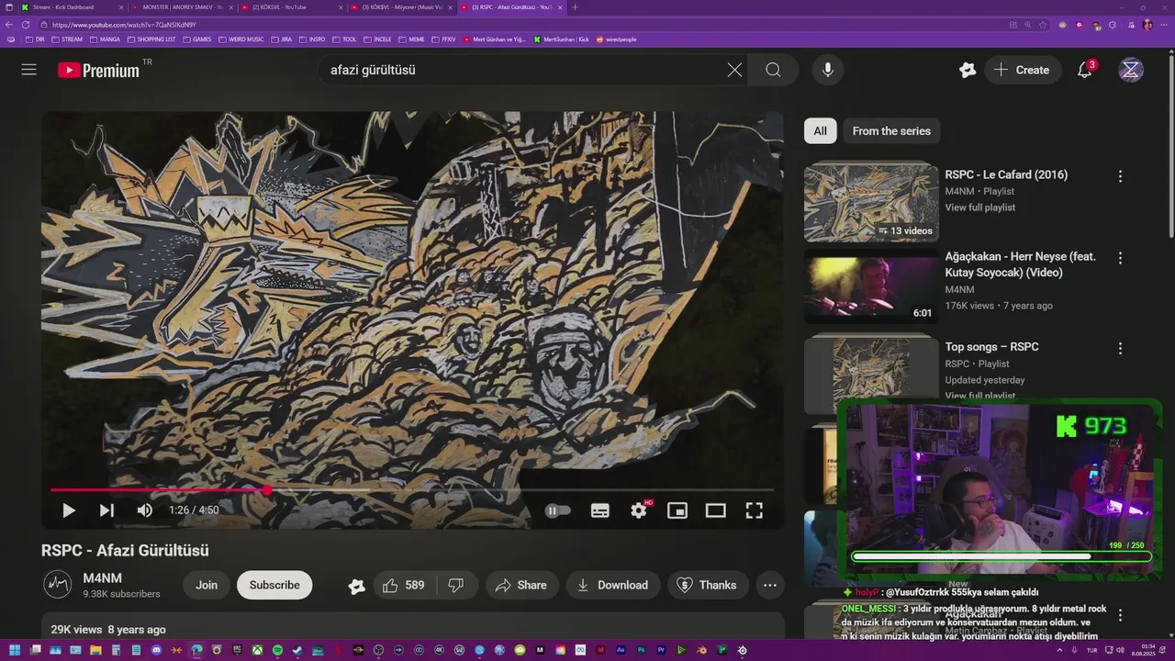Viewport: 1175px width, 661px height.
Task: Click the M4NM channel name under the video
Action: coord(102,578)
